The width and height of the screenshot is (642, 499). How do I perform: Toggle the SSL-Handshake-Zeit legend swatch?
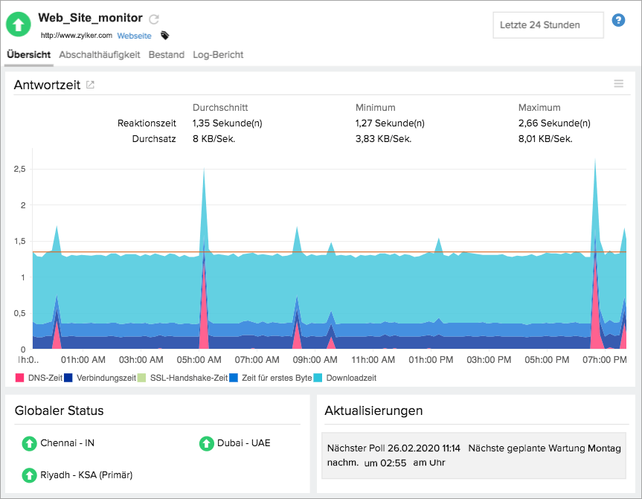pos(141,378)
